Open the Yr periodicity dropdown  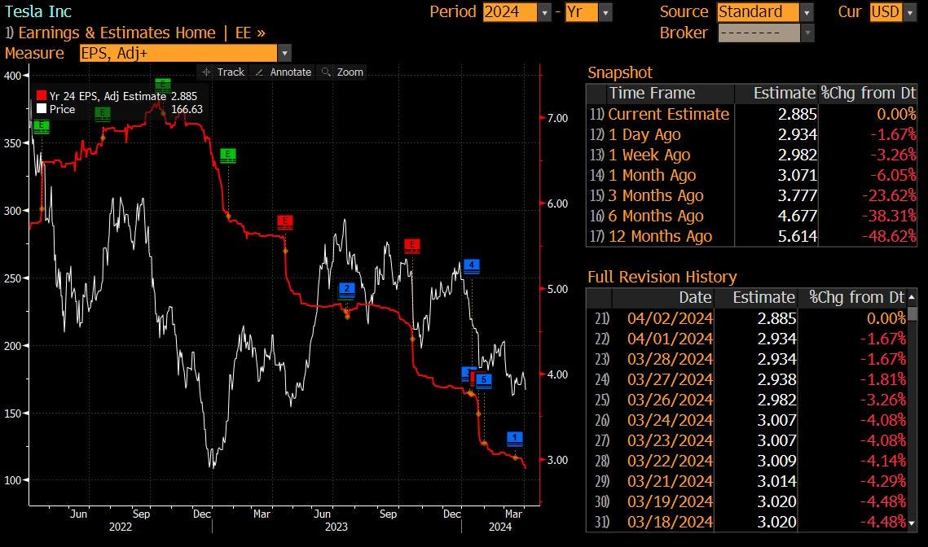tap(605, 12)
